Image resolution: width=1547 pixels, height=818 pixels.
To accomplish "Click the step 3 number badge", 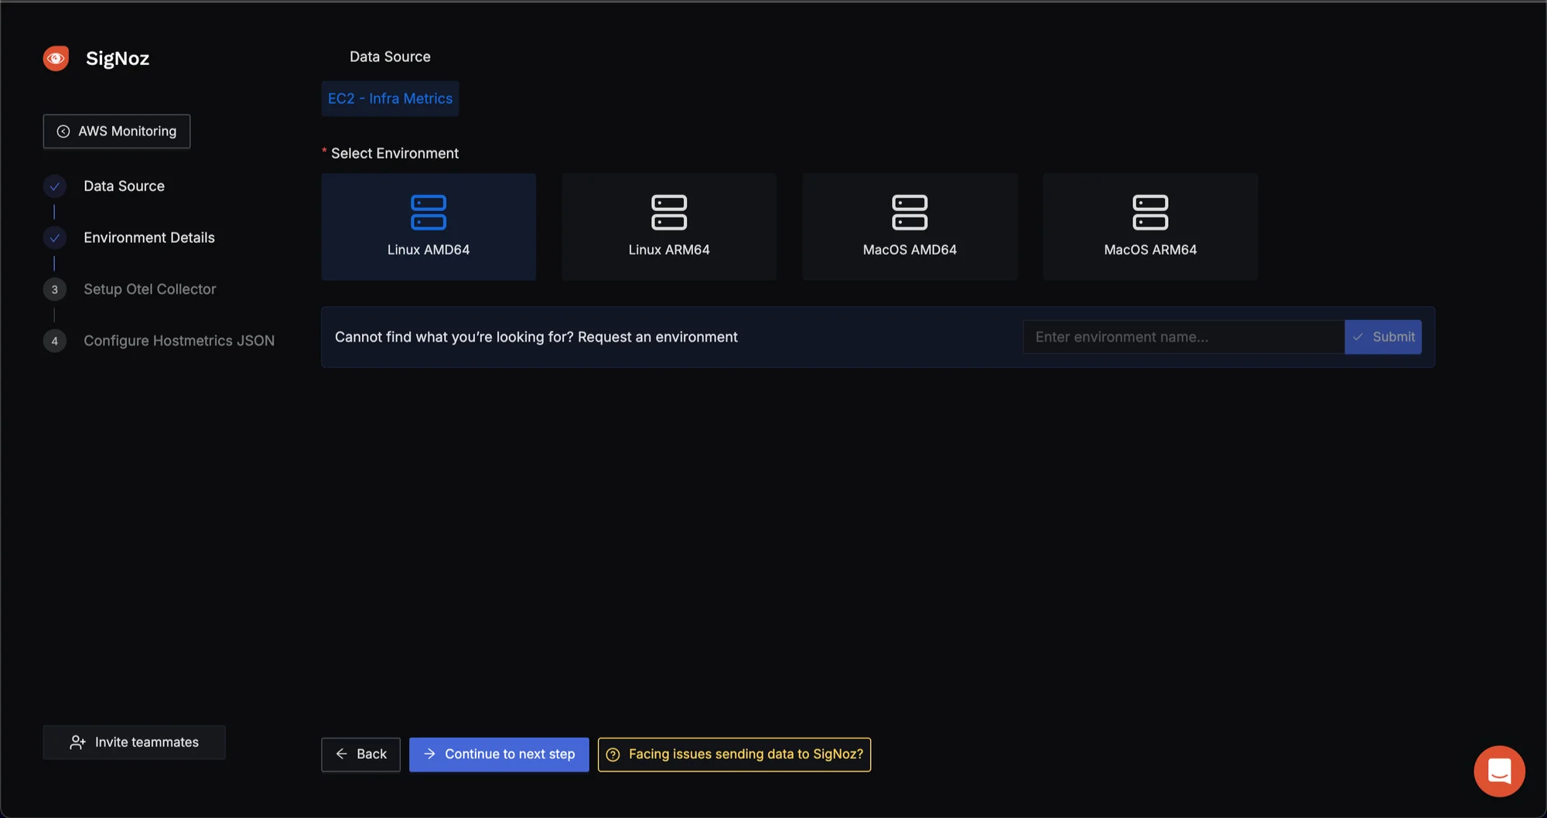I will (54, 290).
